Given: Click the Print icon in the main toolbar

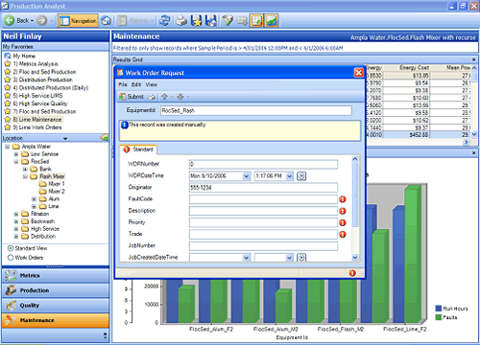Looking at the screenshot, I should click(181, 21).
